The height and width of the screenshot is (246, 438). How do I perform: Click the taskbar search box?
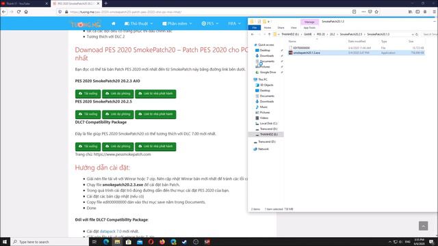[x=50, y=242]
